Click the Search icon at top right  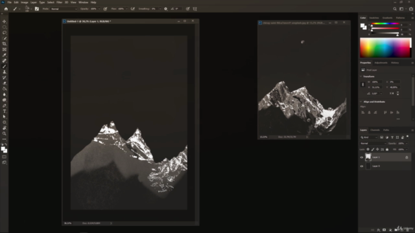[x=395, y=8]
